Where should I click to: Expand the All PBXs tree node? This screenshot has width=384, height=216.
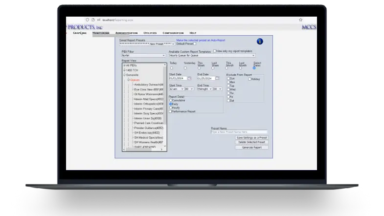pos(124,65)
